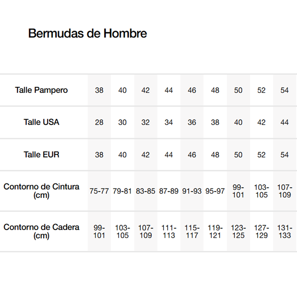
Task: Select size 44 in Talle USA row
Action: [x=285, y=122]
